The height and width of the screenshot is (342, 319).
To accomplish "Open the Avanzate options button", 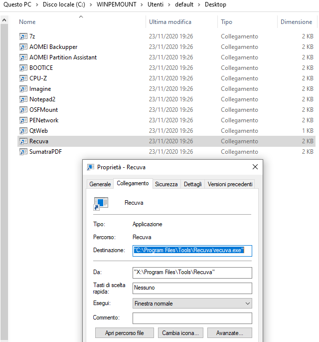I will coord(230,333).
